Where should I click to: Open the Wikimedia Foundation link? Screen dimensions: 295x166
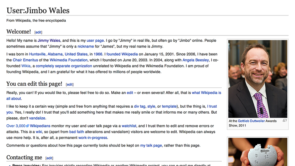(x=69, y=60)
